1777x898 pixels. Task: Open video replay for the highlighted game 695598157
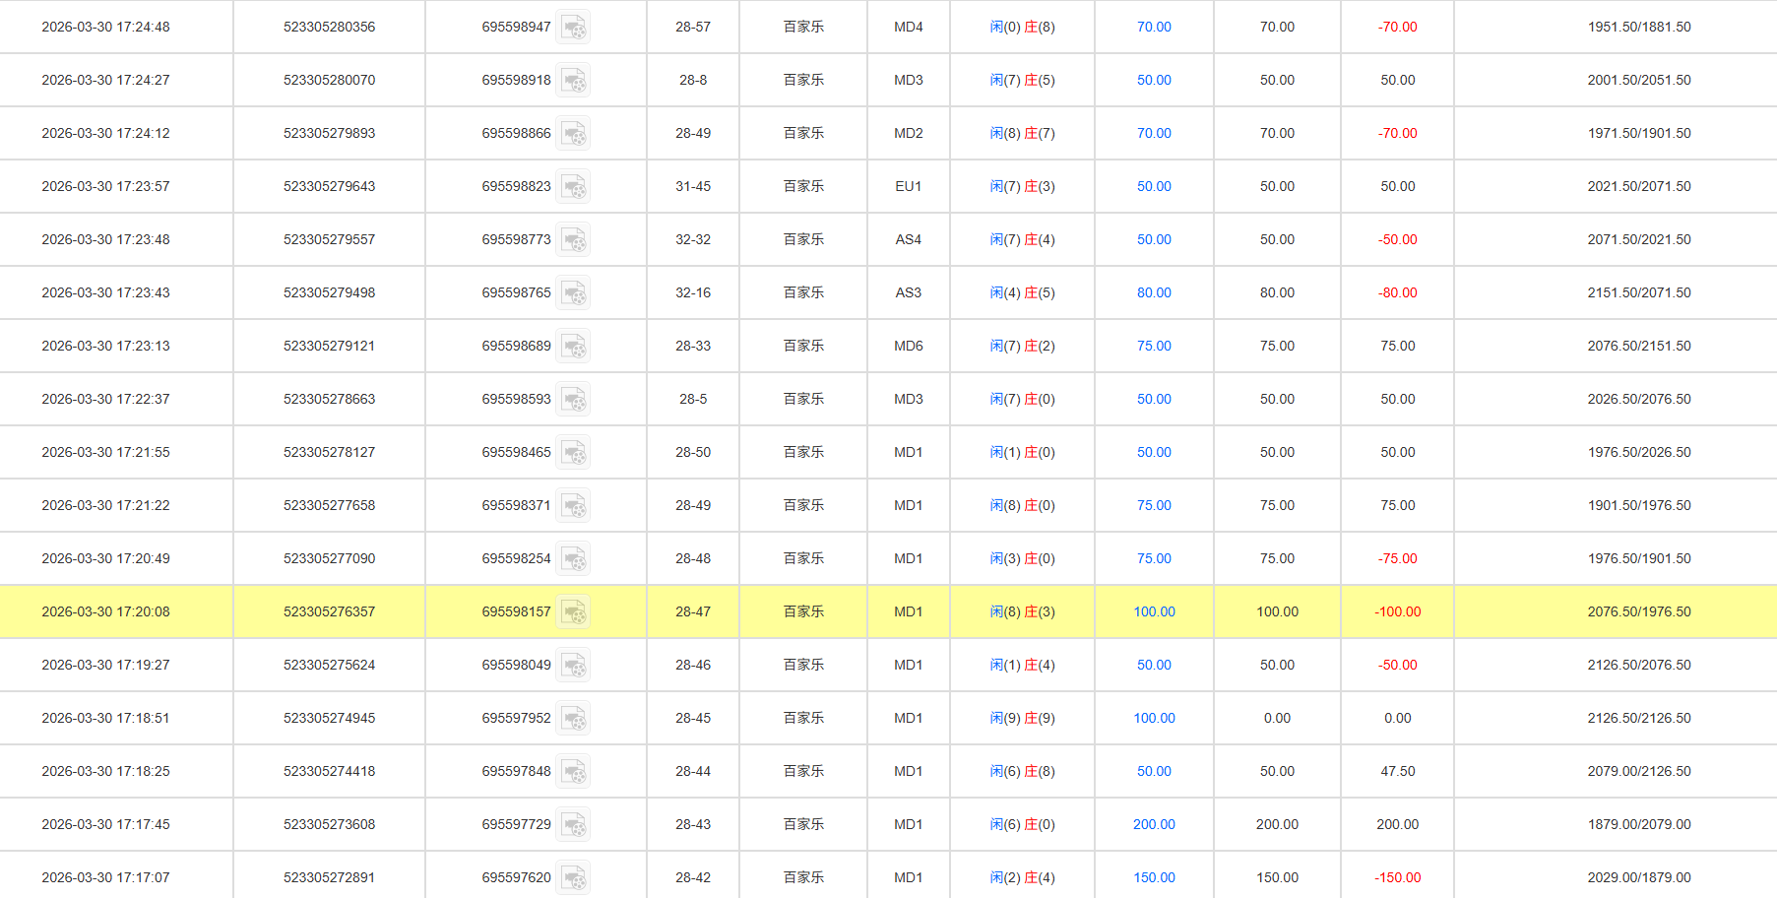click(x=574, y=611)
